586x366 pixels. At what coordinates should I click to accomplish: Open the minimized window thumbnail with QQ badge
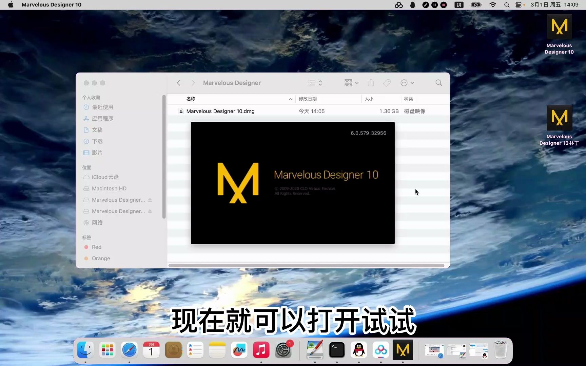pos(478,351)
